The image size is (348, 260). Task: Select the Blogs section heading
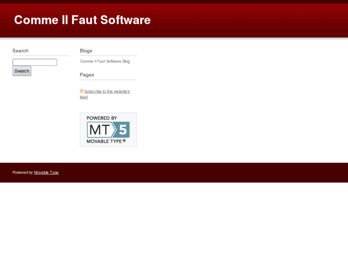[86, 51]
